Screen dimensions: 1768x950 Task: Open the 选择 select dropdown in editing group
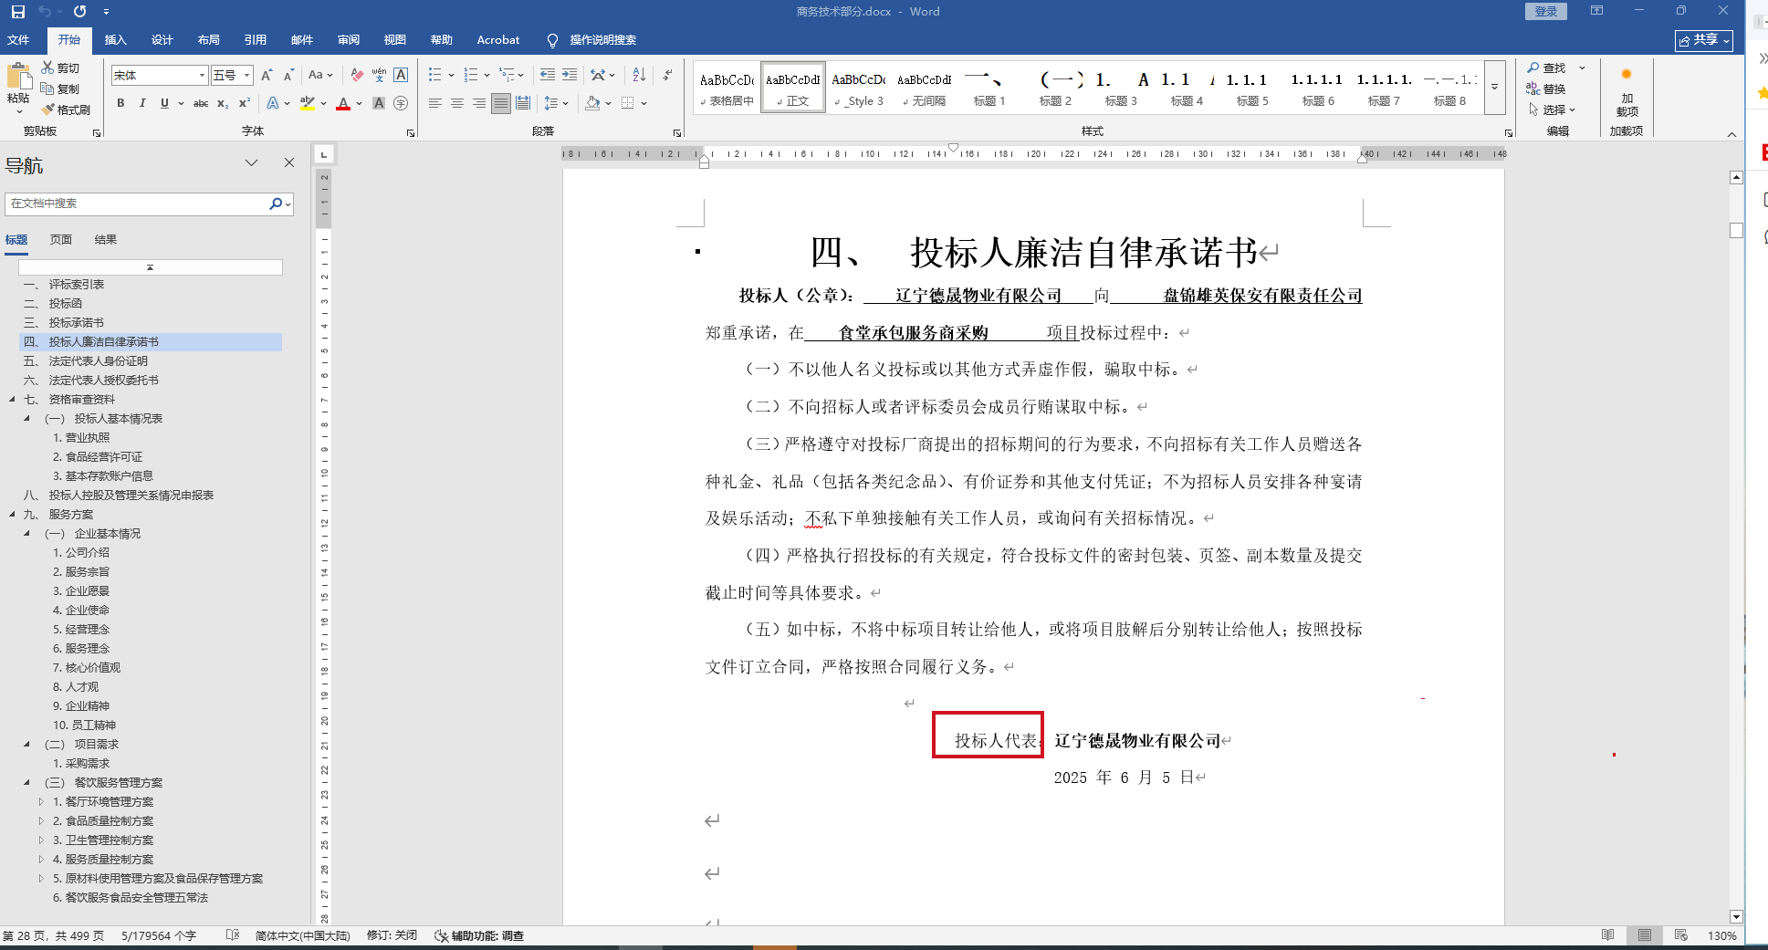point(1554,110)
